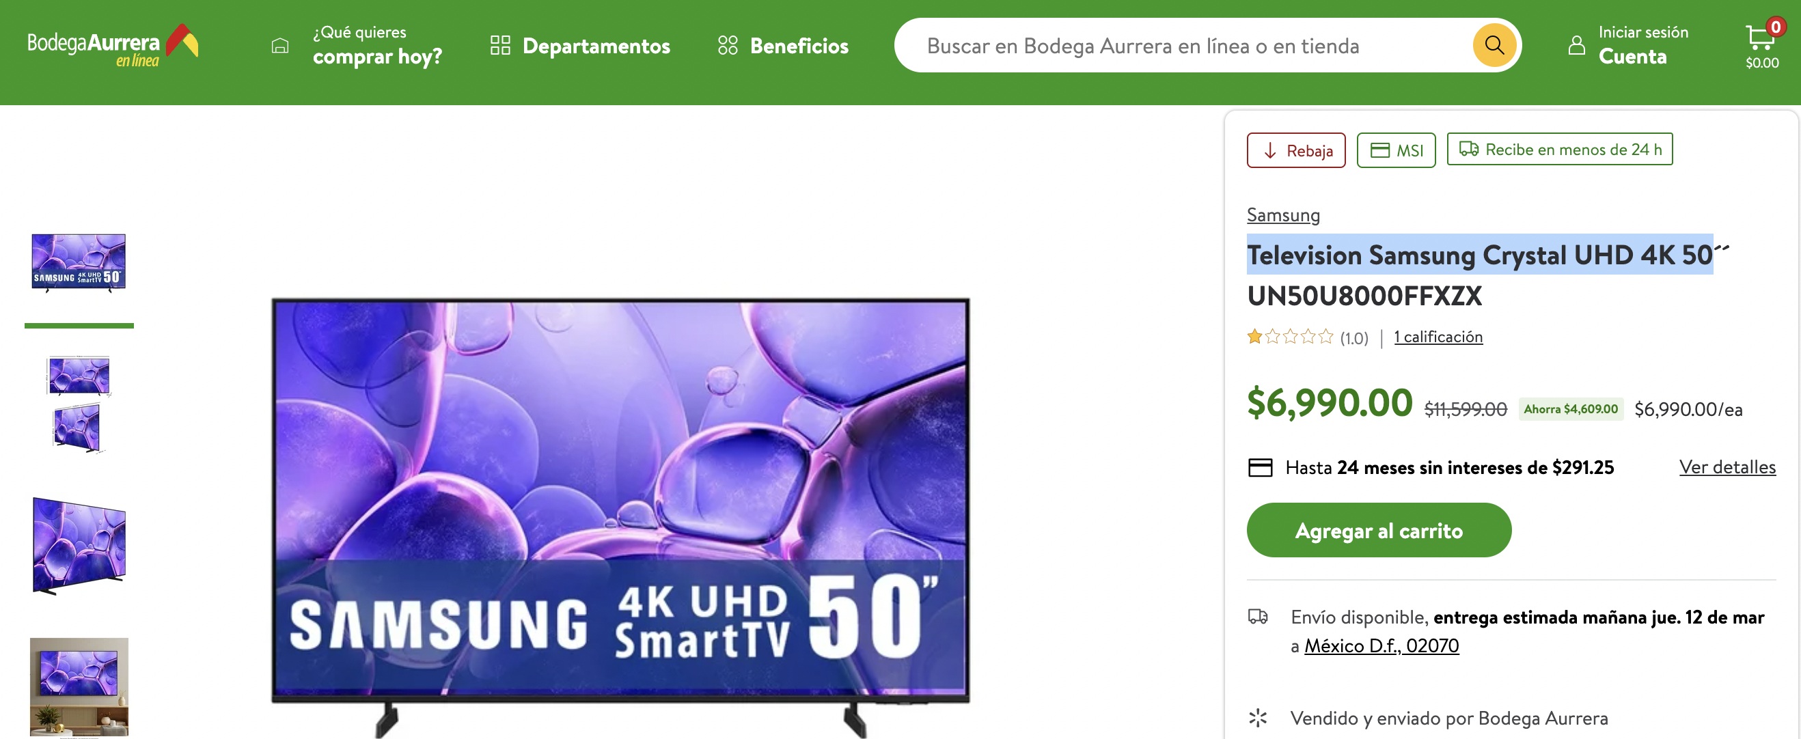Click the credit card icon for installments

tap(1260, 467)
